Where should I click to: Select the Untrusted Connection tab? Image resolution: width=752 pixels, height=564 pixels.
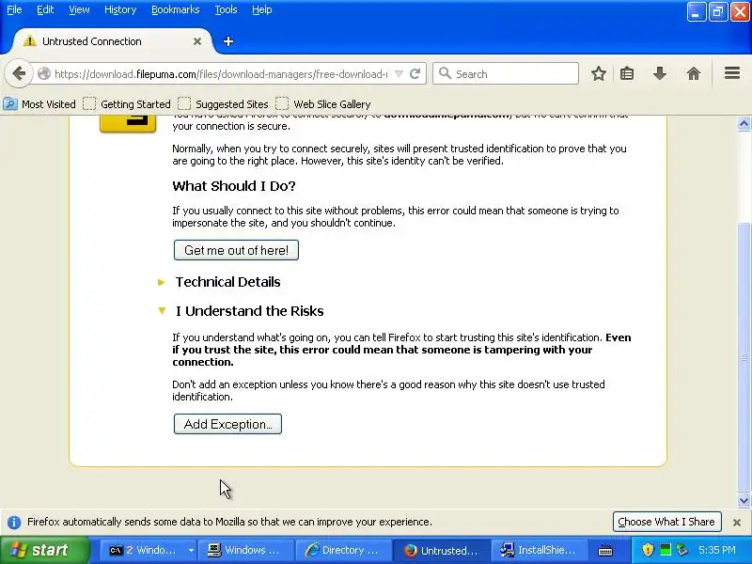[112, 41]
